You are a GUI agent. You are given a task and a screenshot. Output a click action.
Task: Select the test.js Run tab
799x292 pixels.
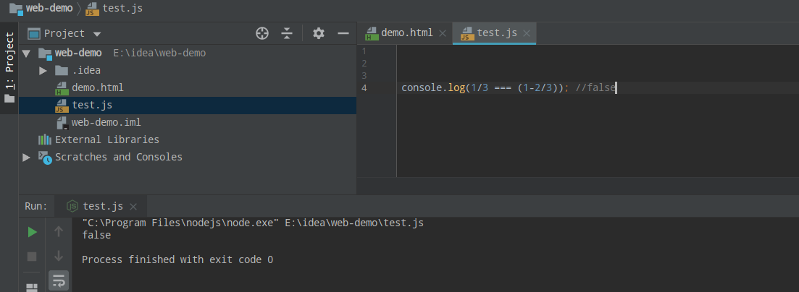click(102, 206)
